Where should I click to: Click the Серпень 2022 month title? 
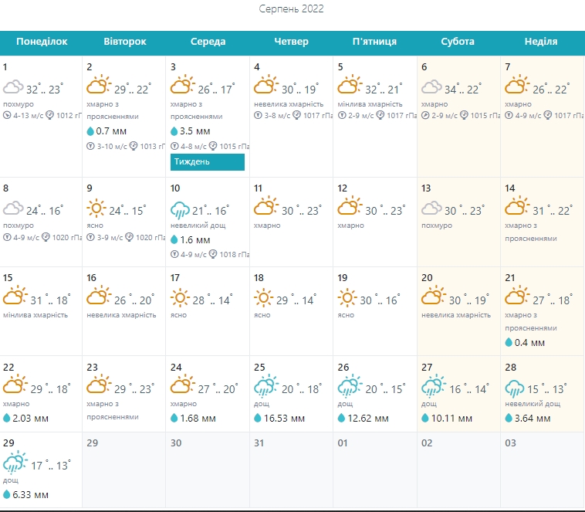292,9
